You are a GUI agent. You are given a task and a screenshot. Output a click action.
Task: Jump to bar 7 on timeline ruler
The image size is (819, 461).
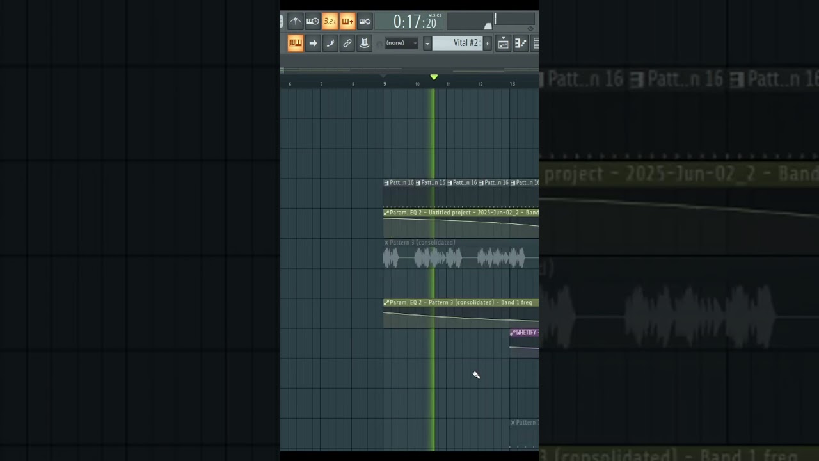[x=321, y=84]
